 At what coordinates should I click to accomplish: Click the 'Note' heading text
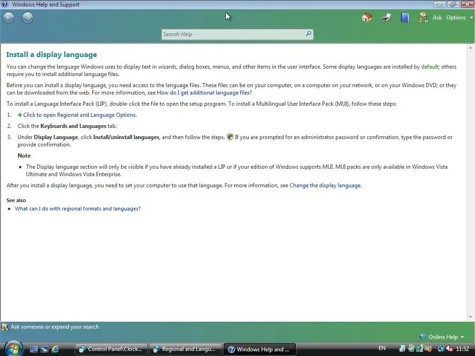coord(24,156)
